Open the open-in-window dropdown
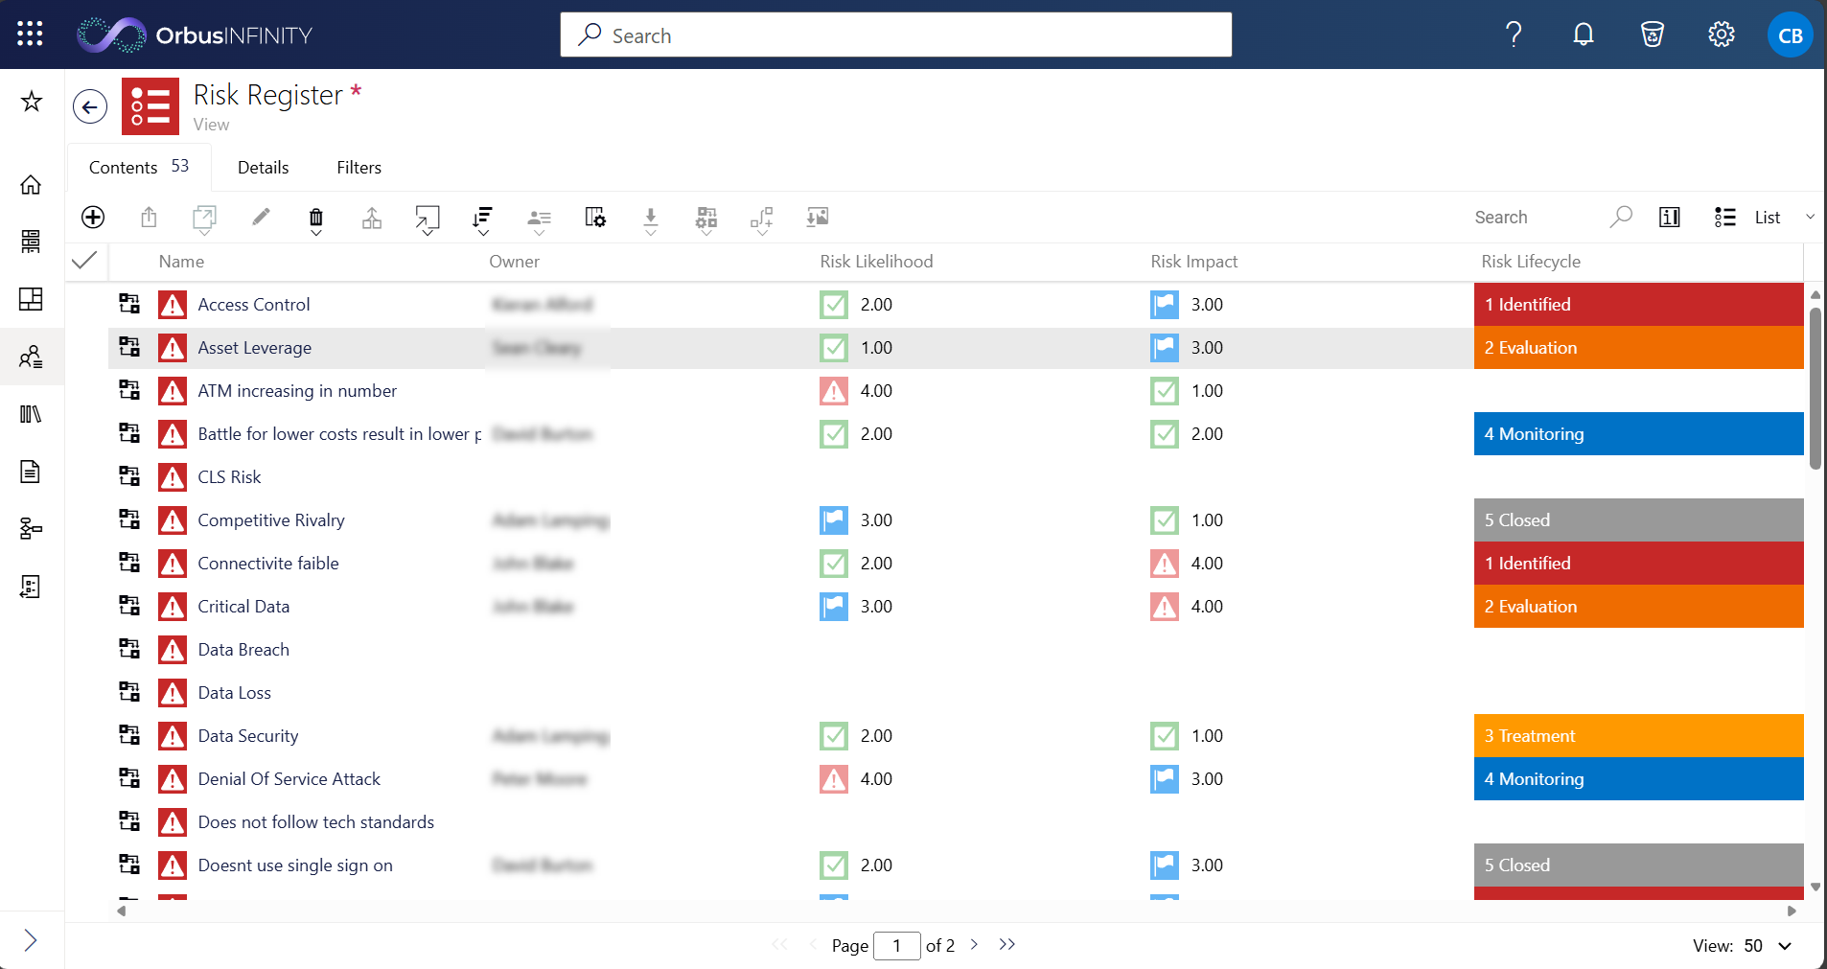 (428, 220)
